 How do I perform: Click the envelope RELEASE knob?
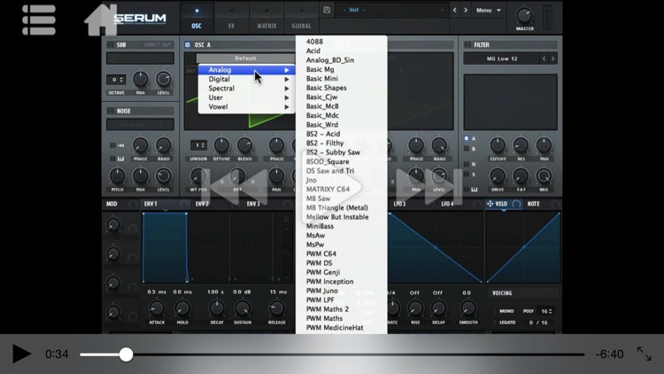[x=277, y=308]
